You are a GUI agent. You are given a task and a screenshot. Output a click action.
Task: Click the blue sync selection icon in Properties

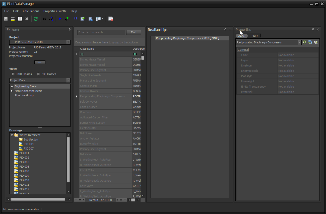[310, 42]
